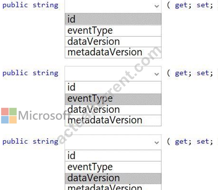
Task: Click the second empty combo box field
Action: [x=113, y=74]
